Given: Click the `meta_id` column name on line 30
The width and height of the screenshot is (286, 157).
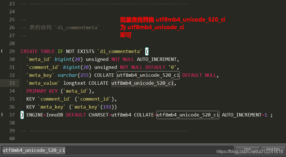Looking at the screenshot, I should [x=39, y=59].
